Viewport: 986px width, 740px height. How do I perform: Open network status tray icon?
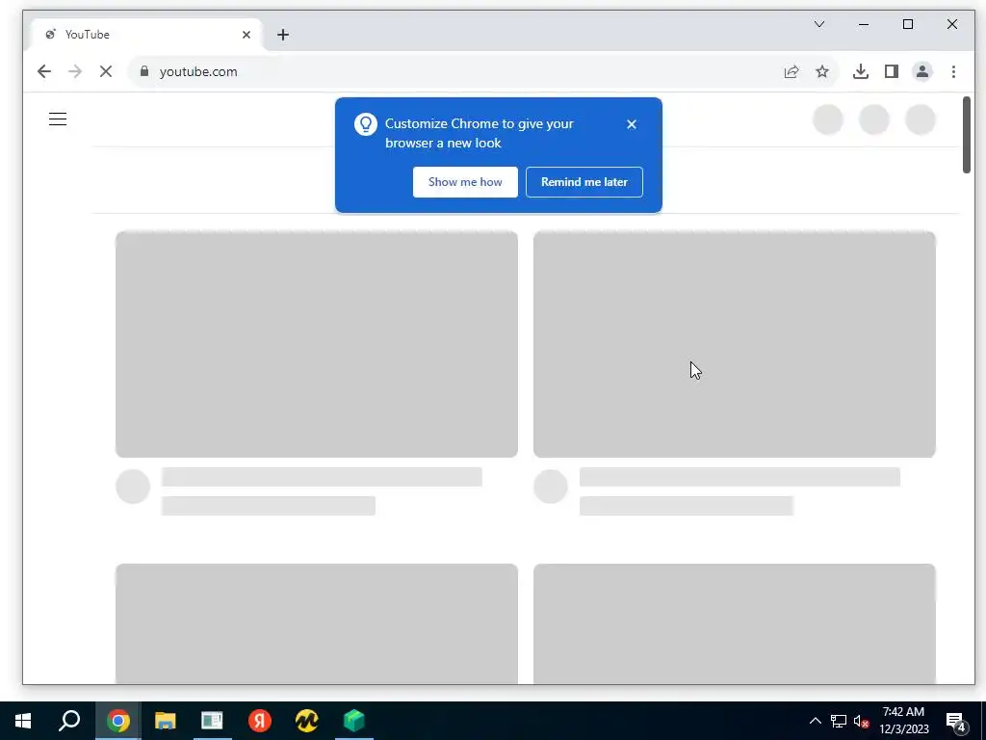coord(839,721)
